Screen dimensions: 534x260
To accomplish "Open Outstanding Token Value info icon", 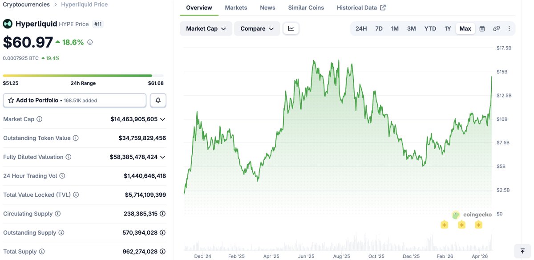I will 76,138.
